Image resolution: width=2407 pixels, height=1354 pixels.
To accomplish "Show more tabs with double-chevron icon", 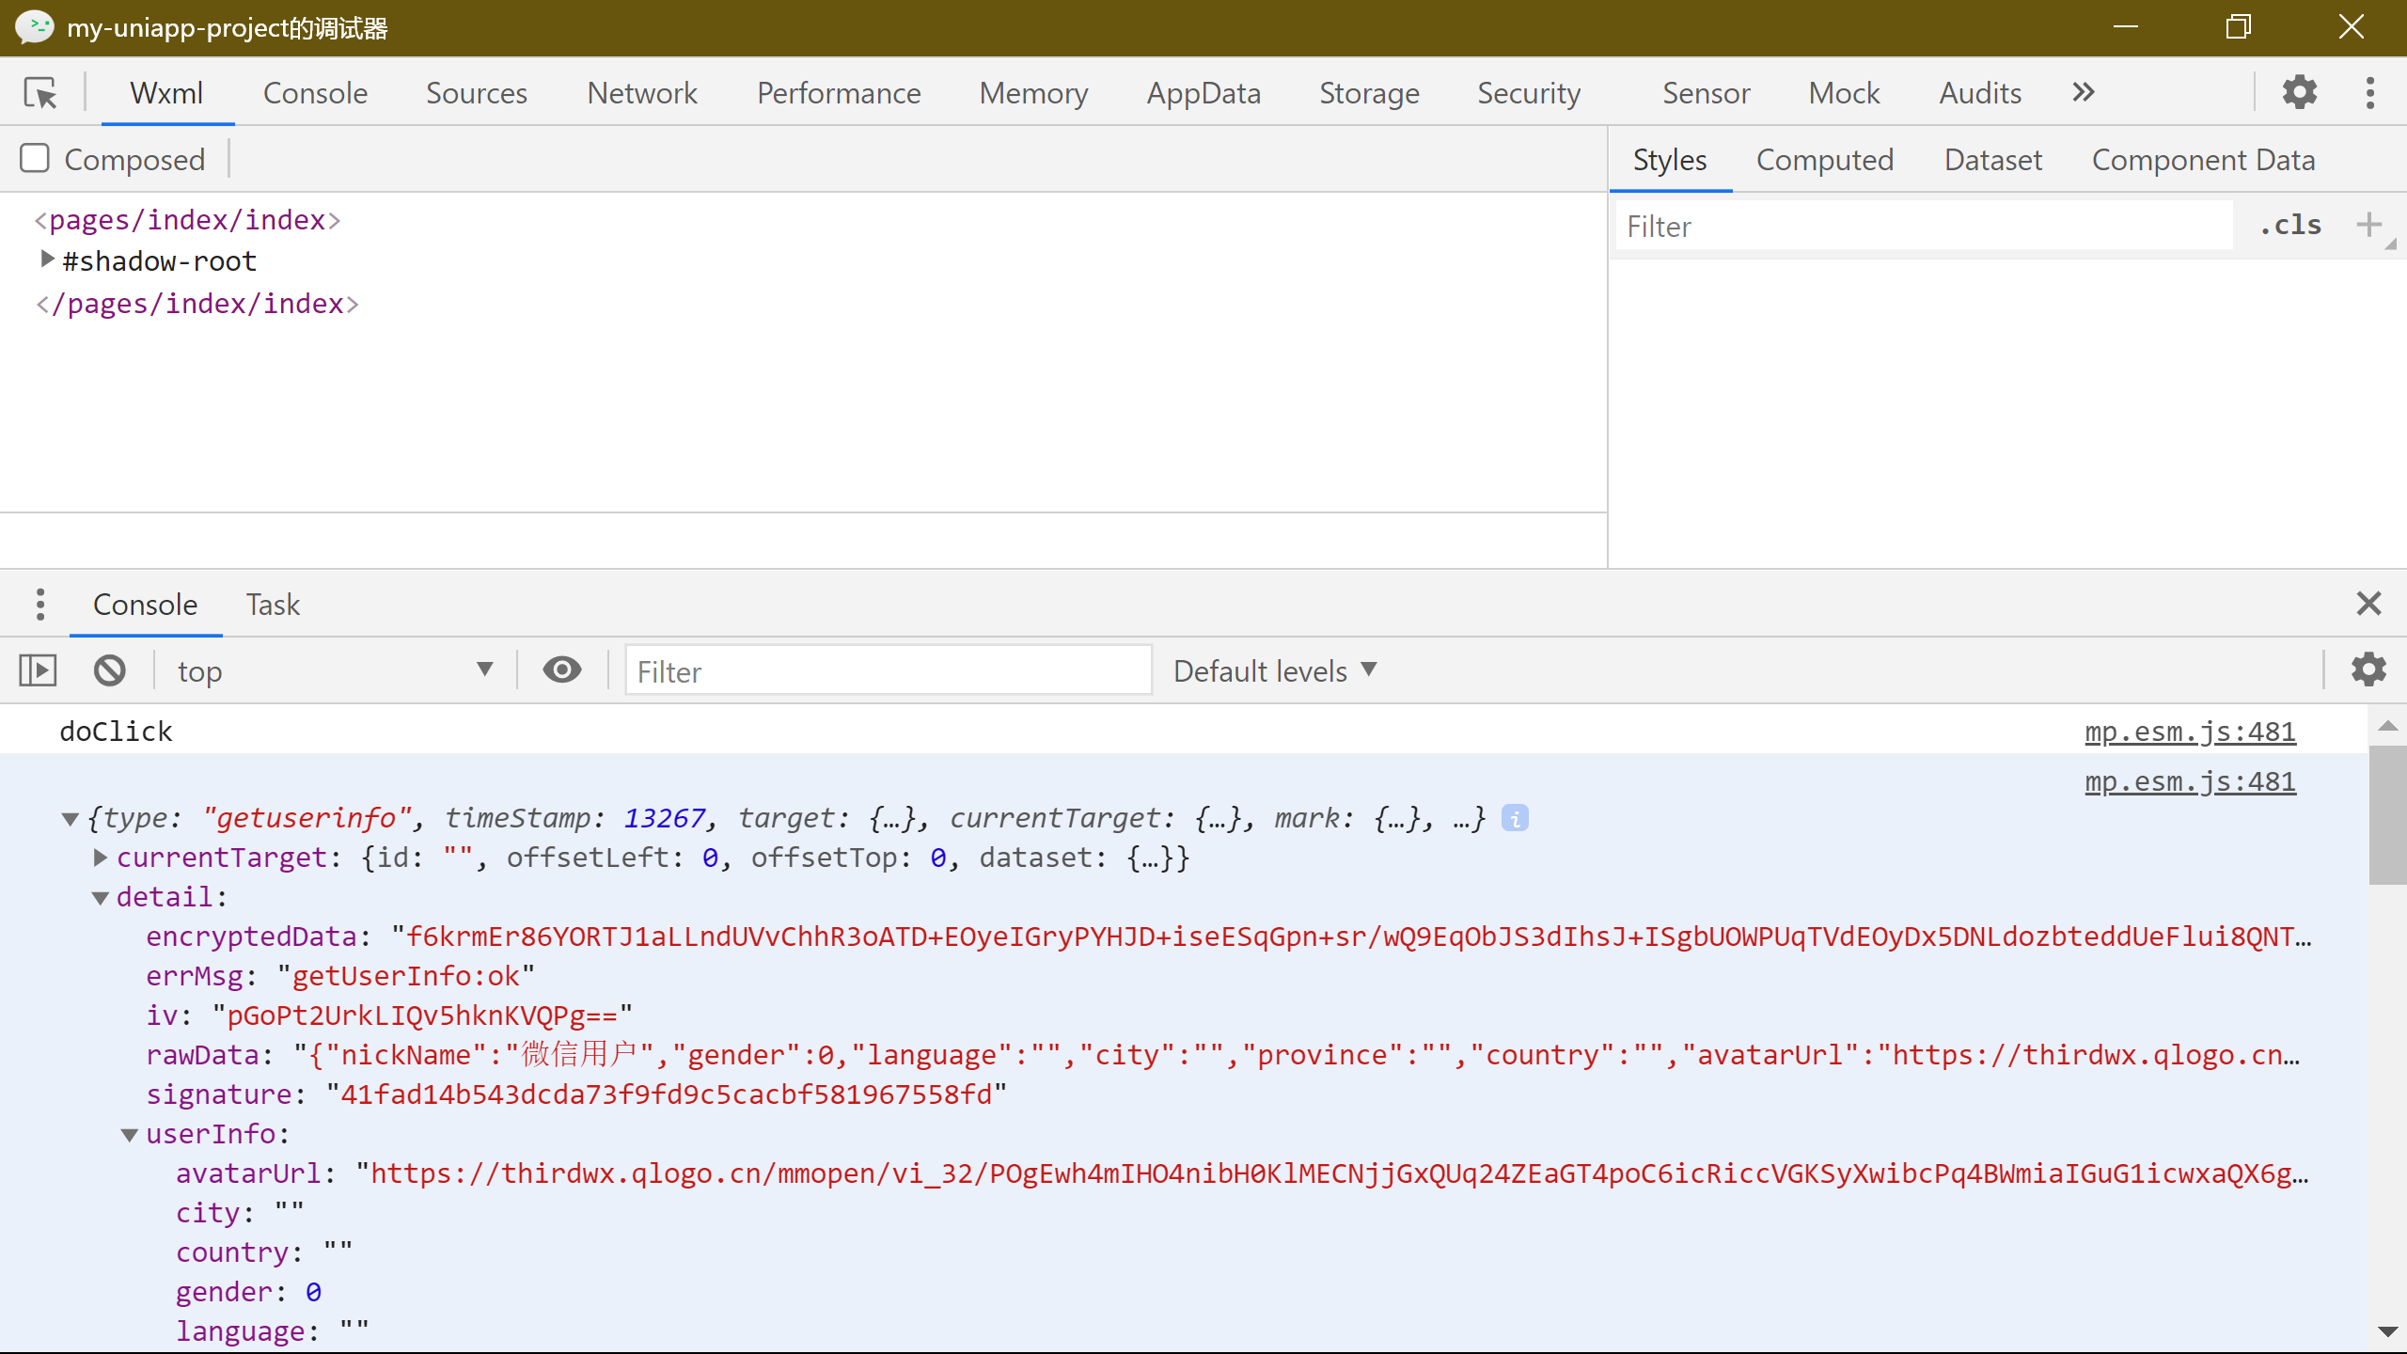I will click(x=2084, y=92).
